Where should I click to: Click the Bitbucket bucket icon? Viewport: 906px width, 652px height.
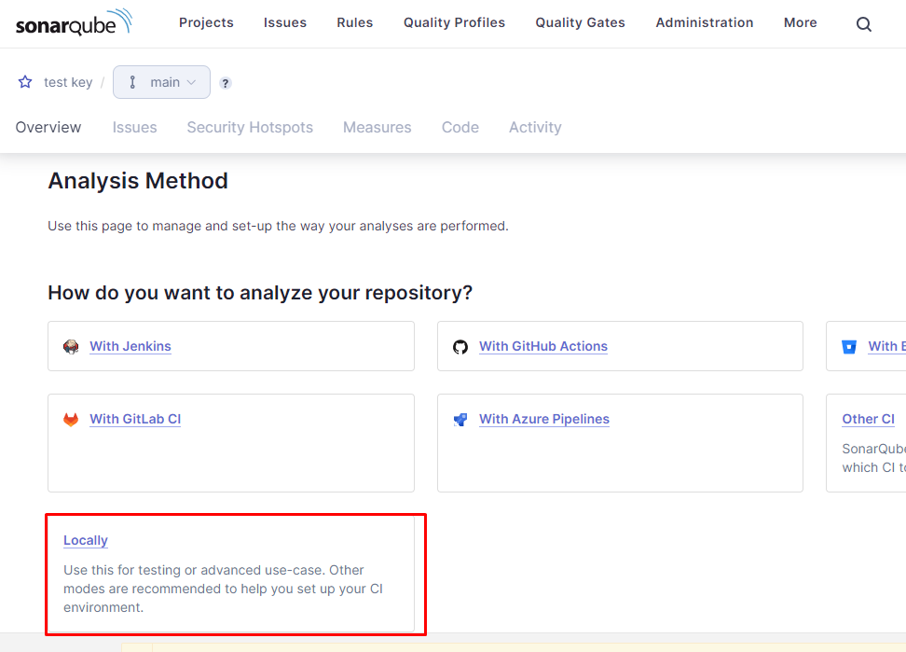tap(849, 347)
